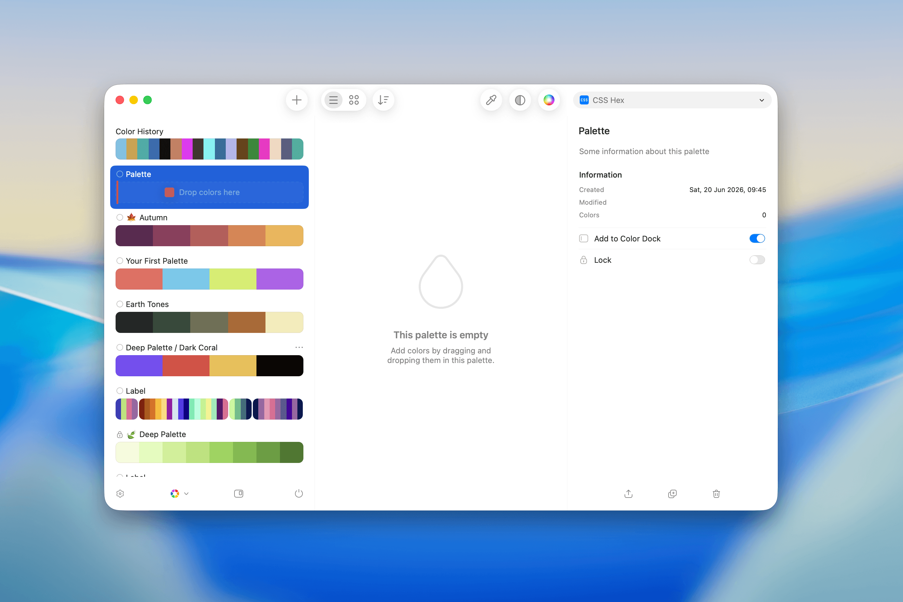
Task: Select the Label palette title
Action: tap(135, 391)
